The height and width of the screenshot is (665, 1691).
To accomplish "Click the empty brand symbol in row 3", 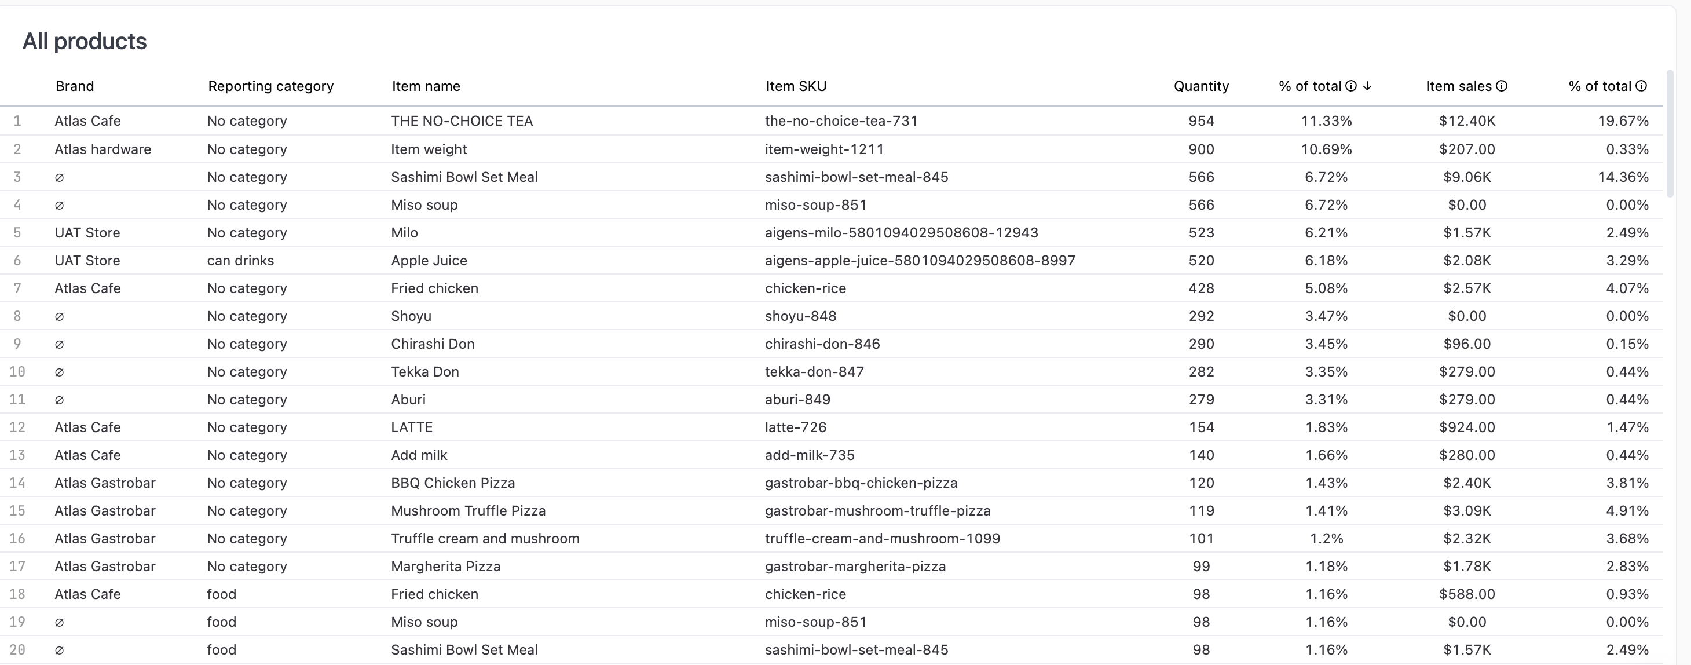I will [59, 177].
